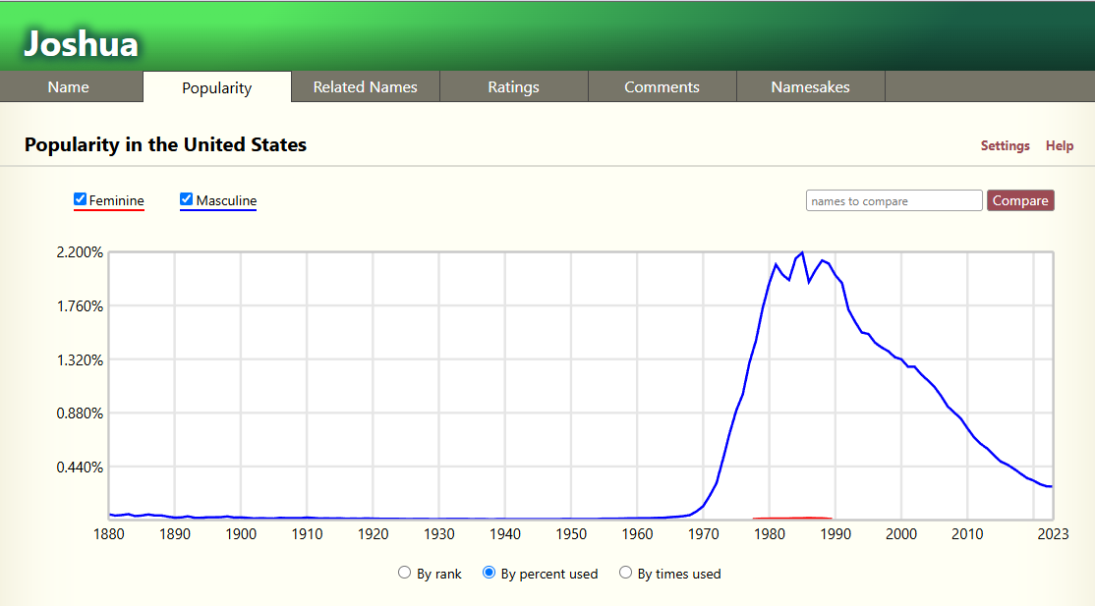Viewport: 1095px width, 606px height.
Task: Click the Popularity in the United States heading
Action: coord(165,144)
